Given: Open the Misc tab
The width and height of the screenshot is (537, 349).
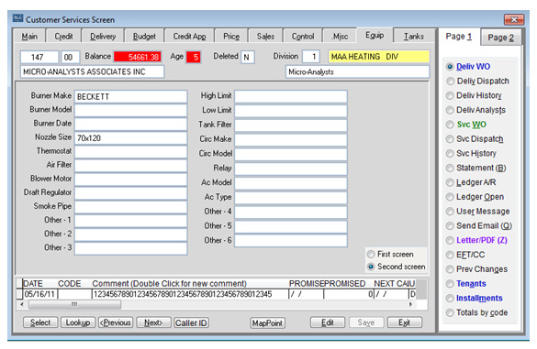Looking at the screenshot, I should coord(340,37).
